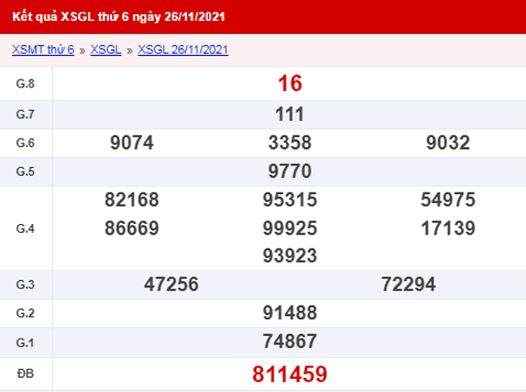
Task: Select the G.7 result number 111
Action: click(x=290, y=114)
